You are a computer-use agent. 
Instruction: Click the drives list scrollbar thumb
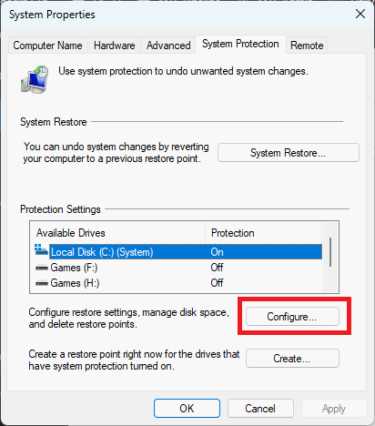tap(330, 252)
